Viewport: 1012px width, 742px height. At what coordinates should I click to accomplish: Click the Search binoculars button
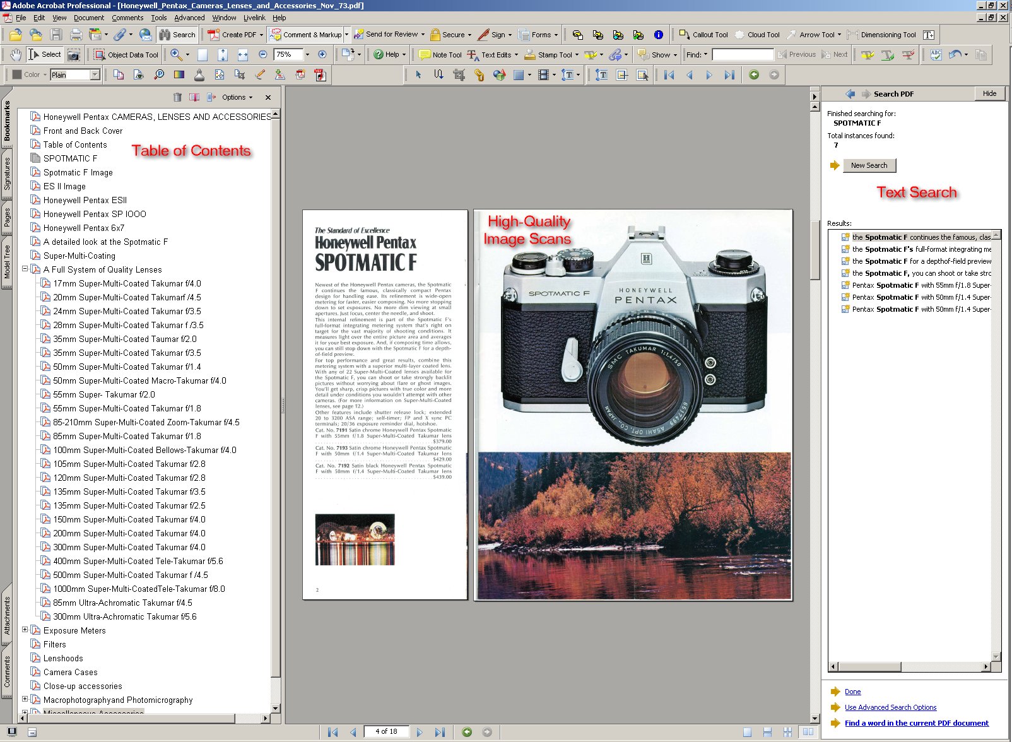point(177,35)
